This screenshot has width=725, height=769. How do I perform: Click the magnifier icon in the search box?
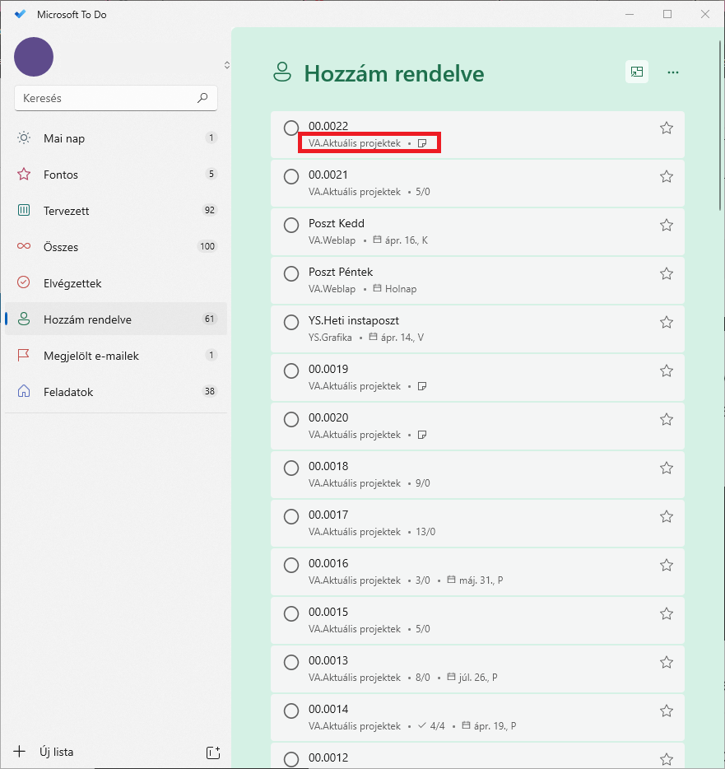pyautogui.click(x=202, y=98)
